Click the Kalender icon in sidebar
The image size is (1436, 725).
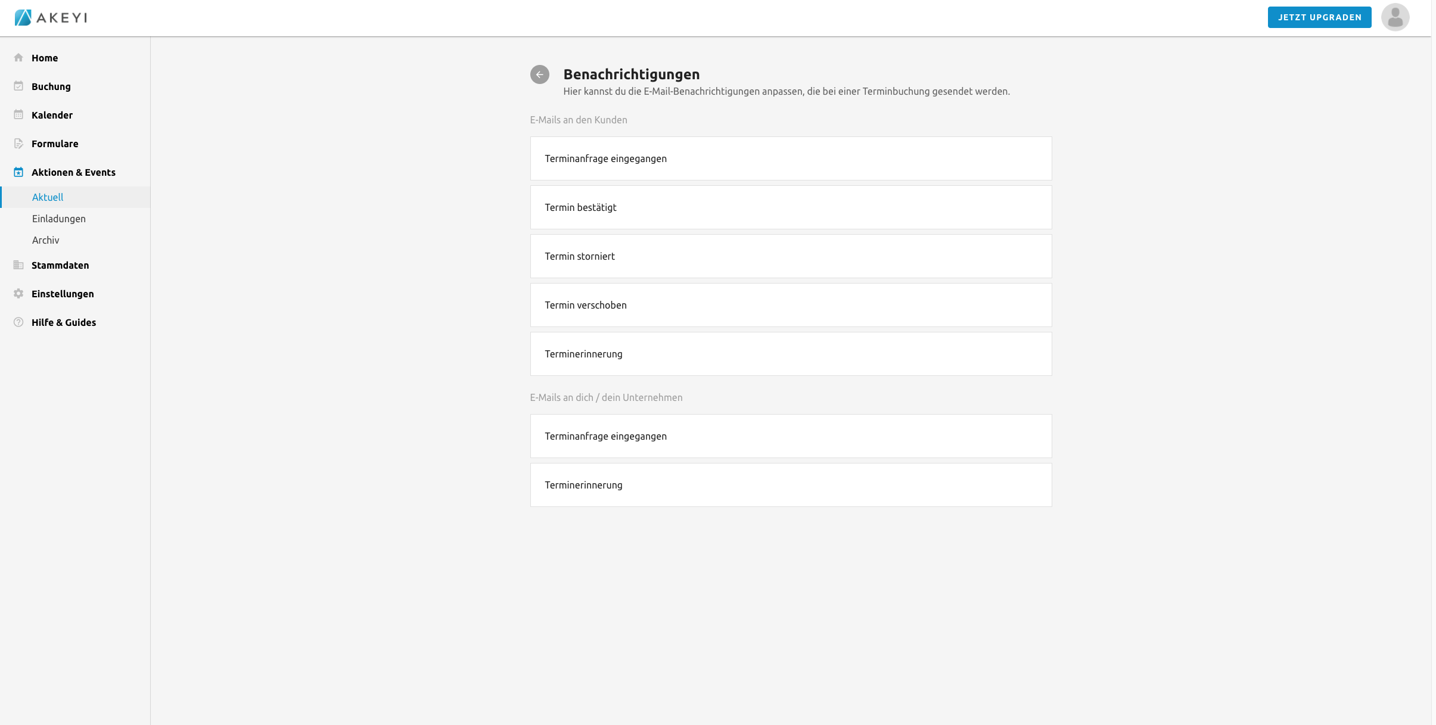click(18, 115)
